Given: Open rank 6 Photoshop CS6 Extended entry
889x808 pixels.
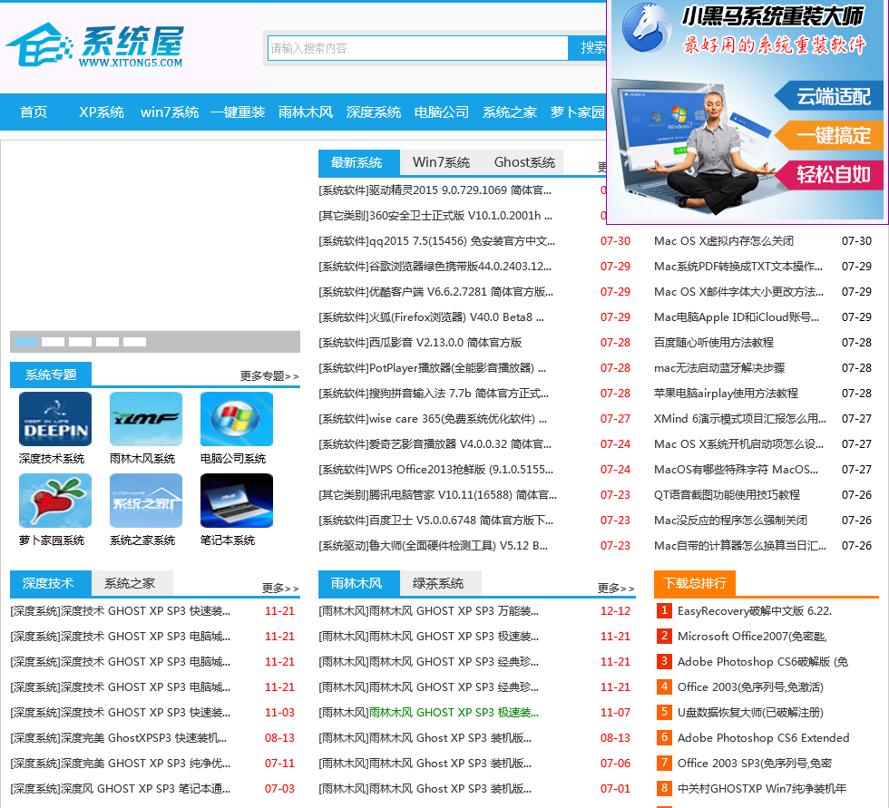Looking at the screenshot, I should [x=763, y=738].
